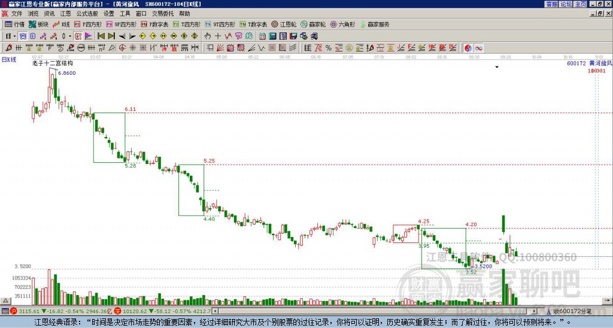The width and height of the screenshot is (613, 328).
Task: Open the 六角形 hexagon tool
Action: coord(342,24)
